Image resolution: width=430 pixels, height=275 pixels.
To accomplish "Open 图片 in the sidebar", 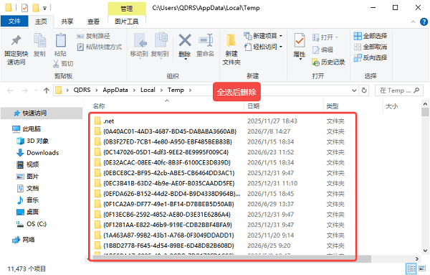I will 28,177.
